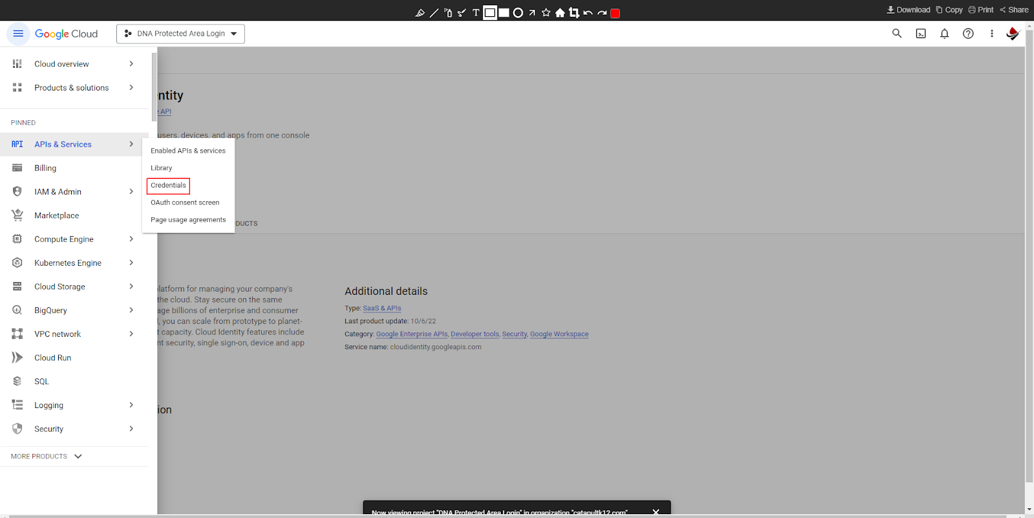Expand the BigQuery submenu arrow
The width and height of the screenshot is (1034, 518).
(131, 310)
